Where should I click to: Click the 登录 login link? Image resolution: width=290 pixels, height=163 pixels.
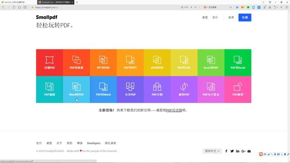pos(231,17)
